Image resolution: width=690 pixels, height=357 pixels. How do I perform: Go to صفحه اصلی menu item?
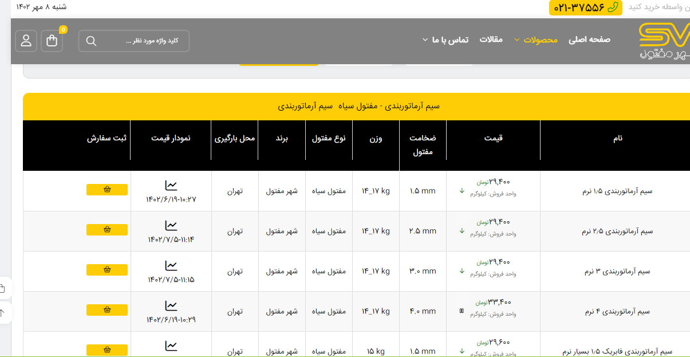coord(589,40)
